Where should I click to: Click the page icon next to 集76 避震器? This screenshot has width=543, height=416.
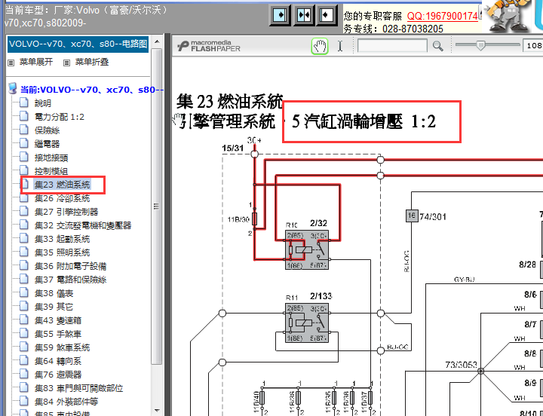24,374
